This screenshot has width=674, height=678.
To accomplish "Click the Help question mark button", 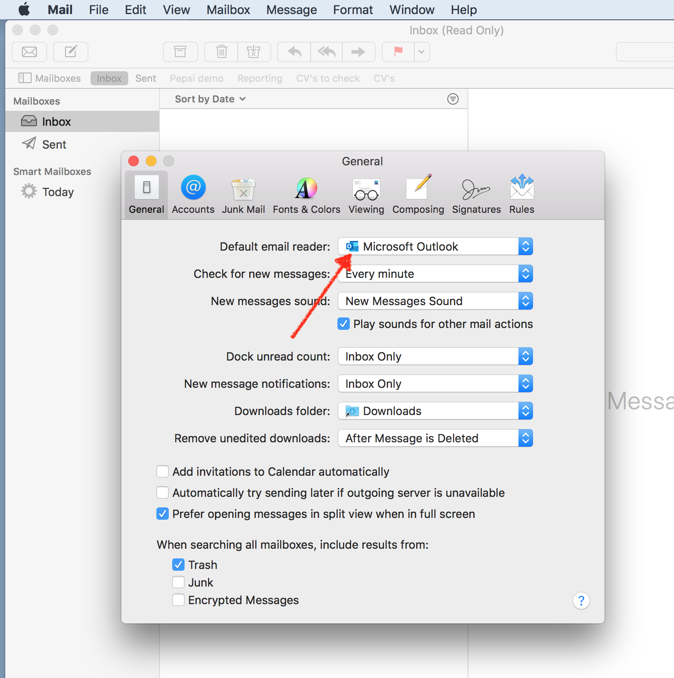I will (x=581, y=601).
